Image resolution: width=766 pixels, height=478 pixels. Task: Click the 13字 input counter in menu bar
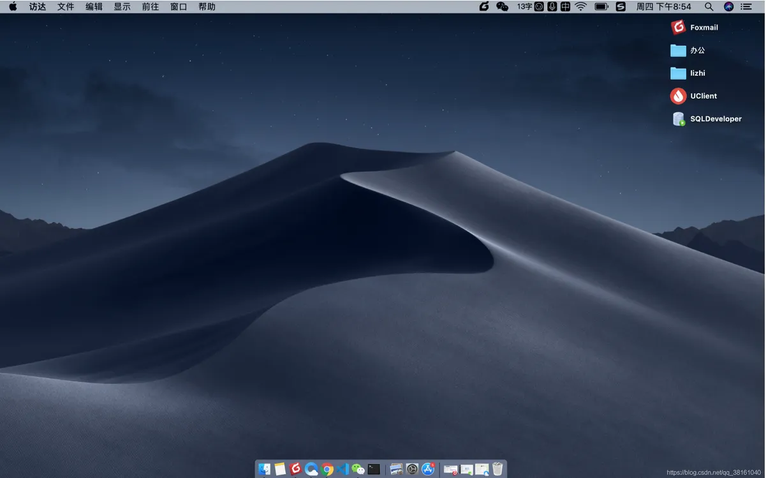[x=524, y=6]
